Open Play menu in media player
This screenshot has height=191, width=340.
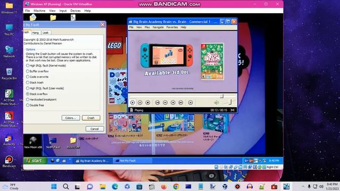147,27
